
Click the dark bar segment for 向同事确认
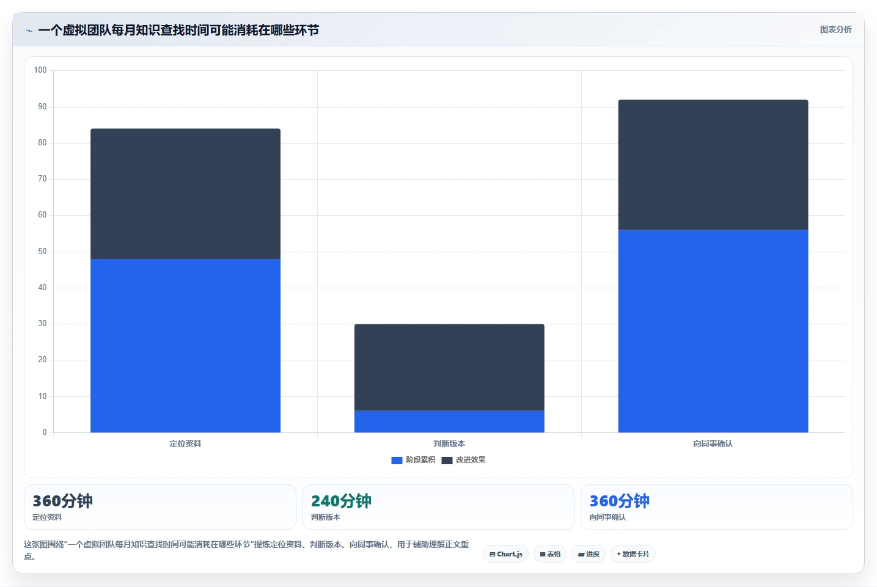[713, 165]
